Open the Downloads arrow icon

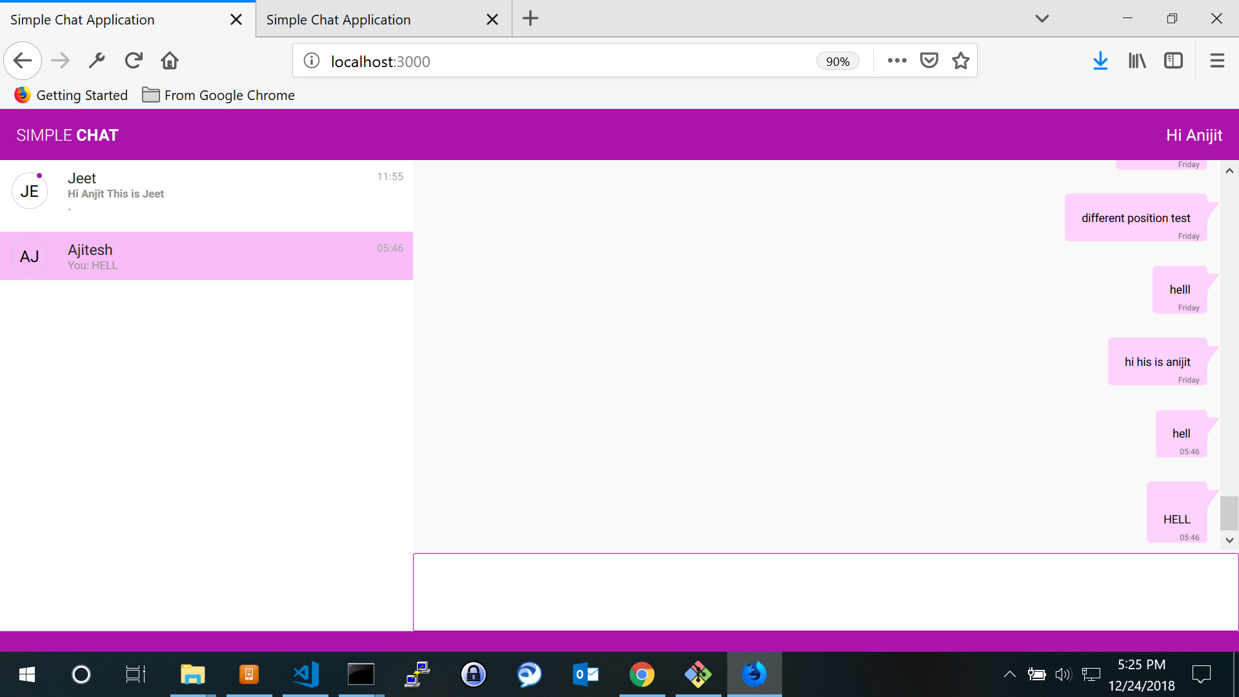(1100, 61)
